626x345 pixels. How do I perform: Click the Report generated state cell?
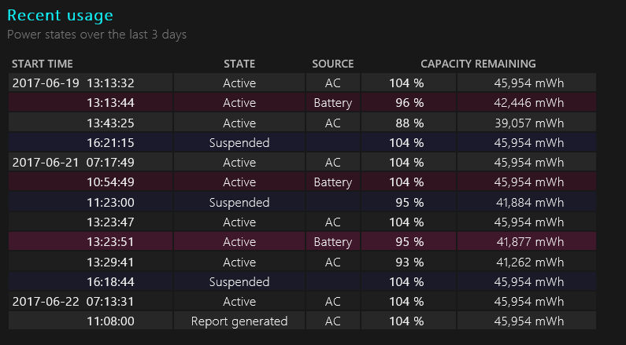coord(239,321)
